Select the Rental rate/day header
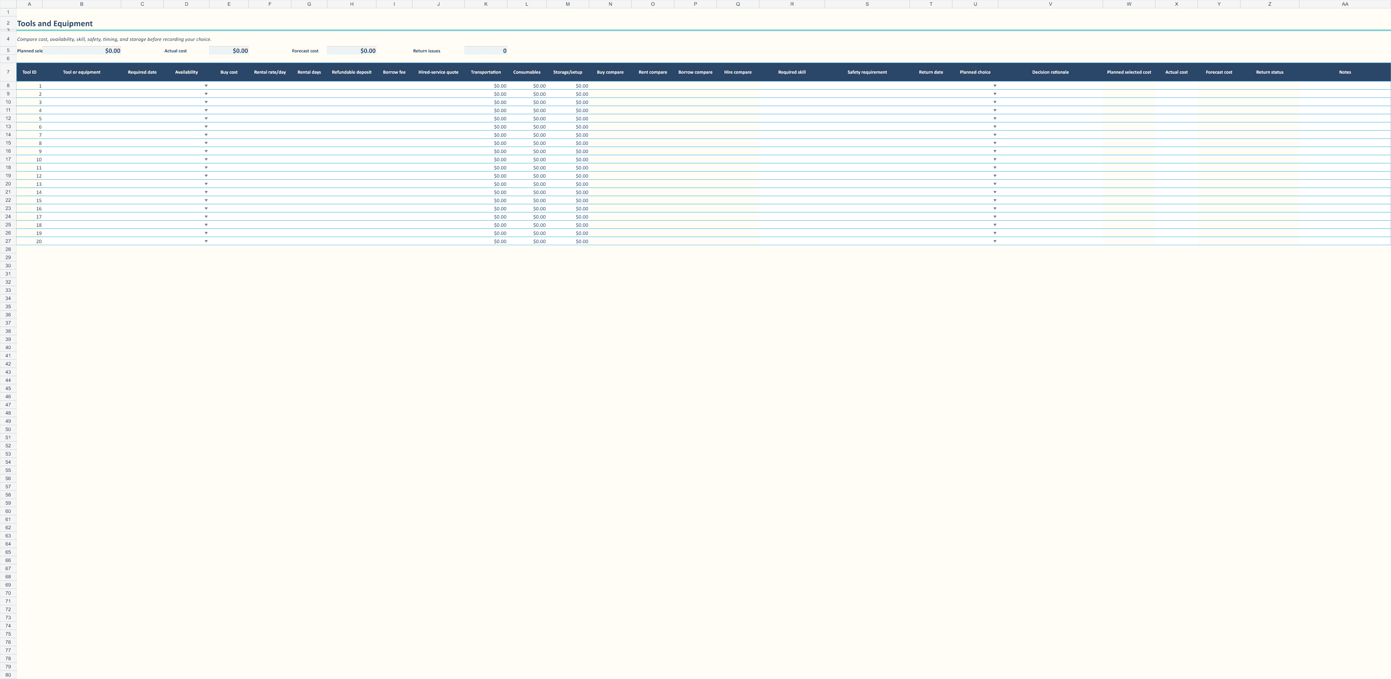Image resolution: width=1391 pixels, height=679 pixels. 270,72
